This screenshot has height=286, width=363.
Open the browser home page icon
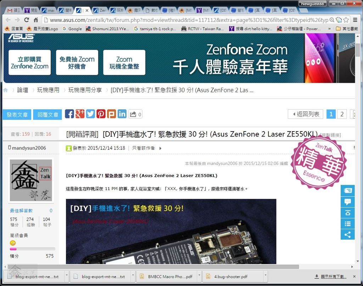click(x=36, y=20)
